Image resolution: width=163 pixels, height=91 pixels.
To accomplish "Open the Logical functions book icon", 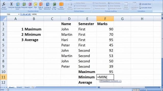I will tap(30, 4).
